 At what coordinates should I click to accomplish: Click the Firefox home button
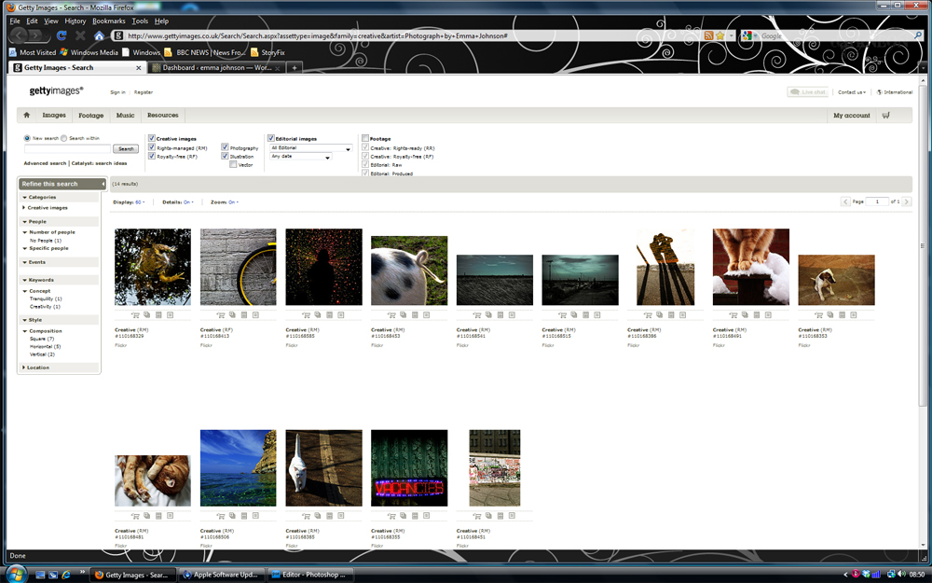[99, 36]
